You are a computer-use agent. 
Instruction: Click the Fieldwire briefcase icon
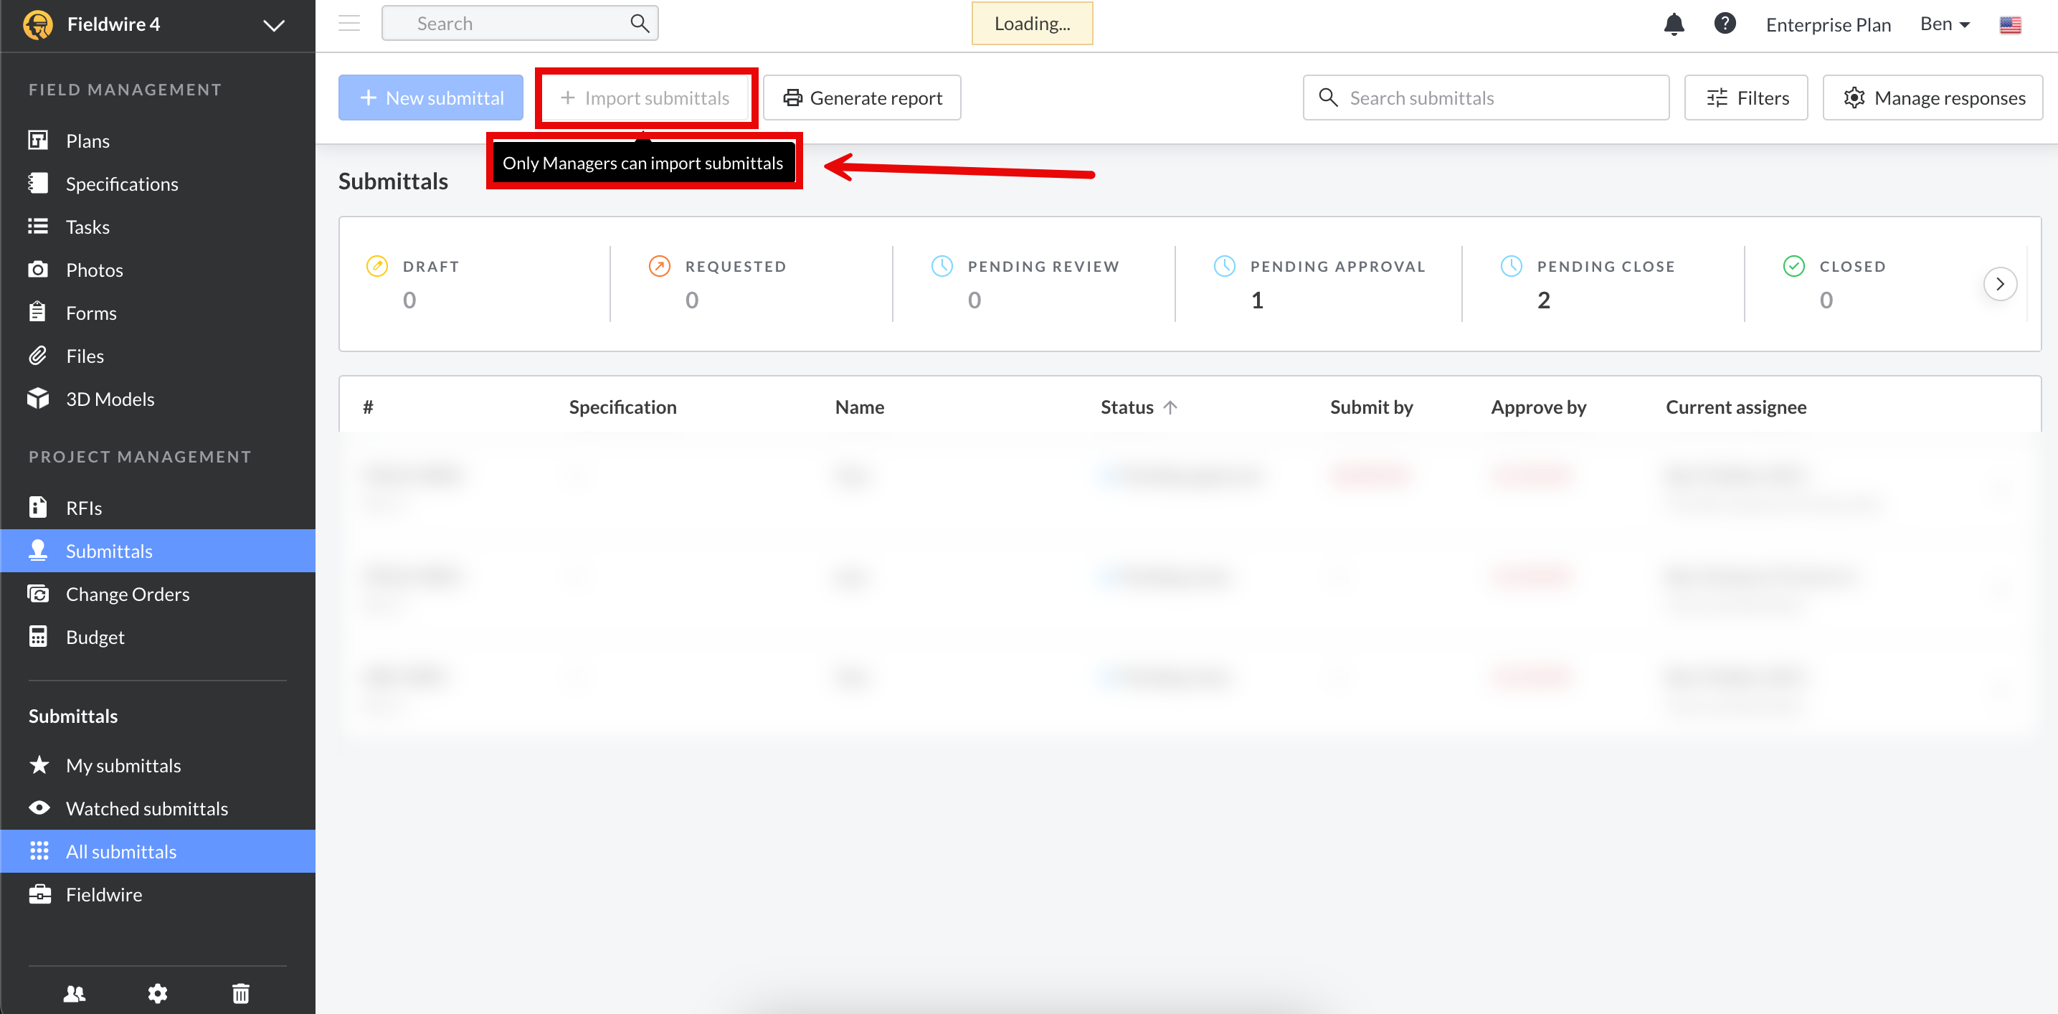pyautogui.click(x=39, y=894)
